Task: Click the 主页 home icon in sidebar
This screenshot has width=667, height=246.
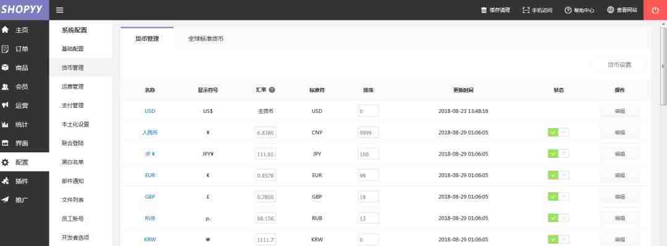Action: [x=5, y=30]
